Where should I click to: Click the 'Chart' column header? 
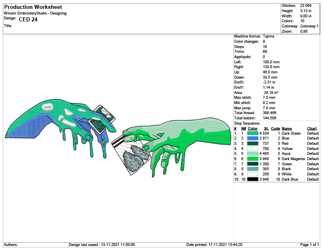[312, 128]
